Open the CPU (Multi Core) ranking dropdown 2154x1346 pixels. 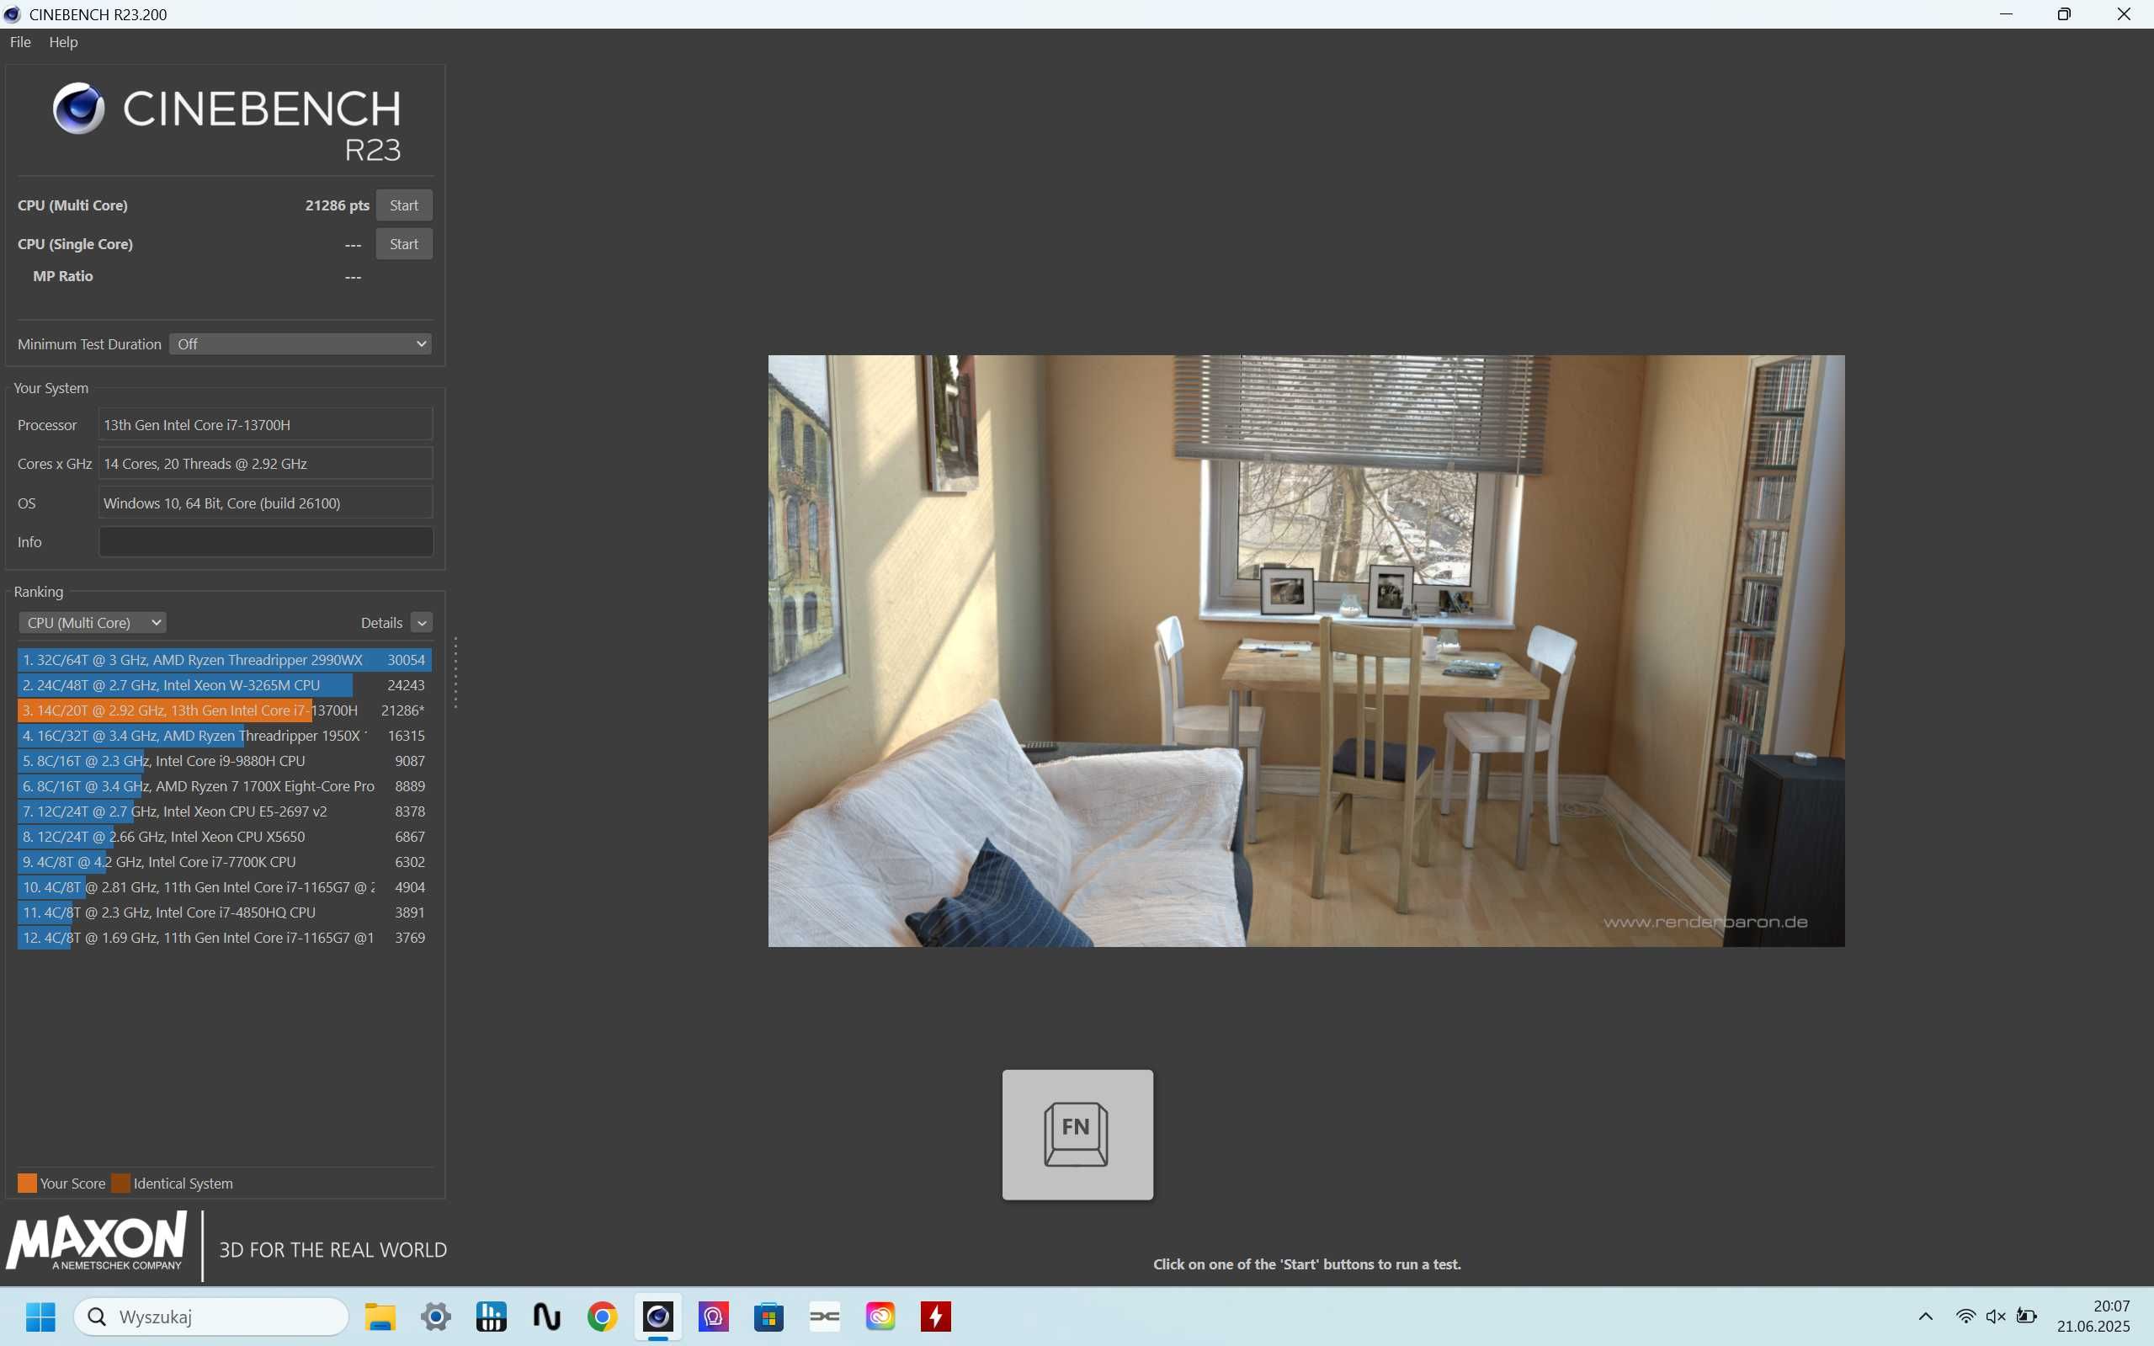(93, 622)
